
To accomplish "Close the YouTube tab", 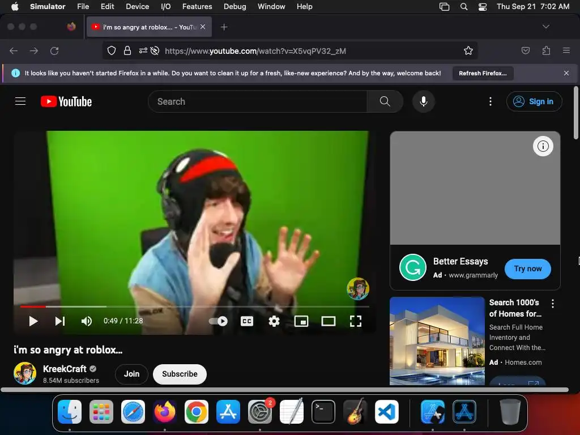I will pos(203,27).
